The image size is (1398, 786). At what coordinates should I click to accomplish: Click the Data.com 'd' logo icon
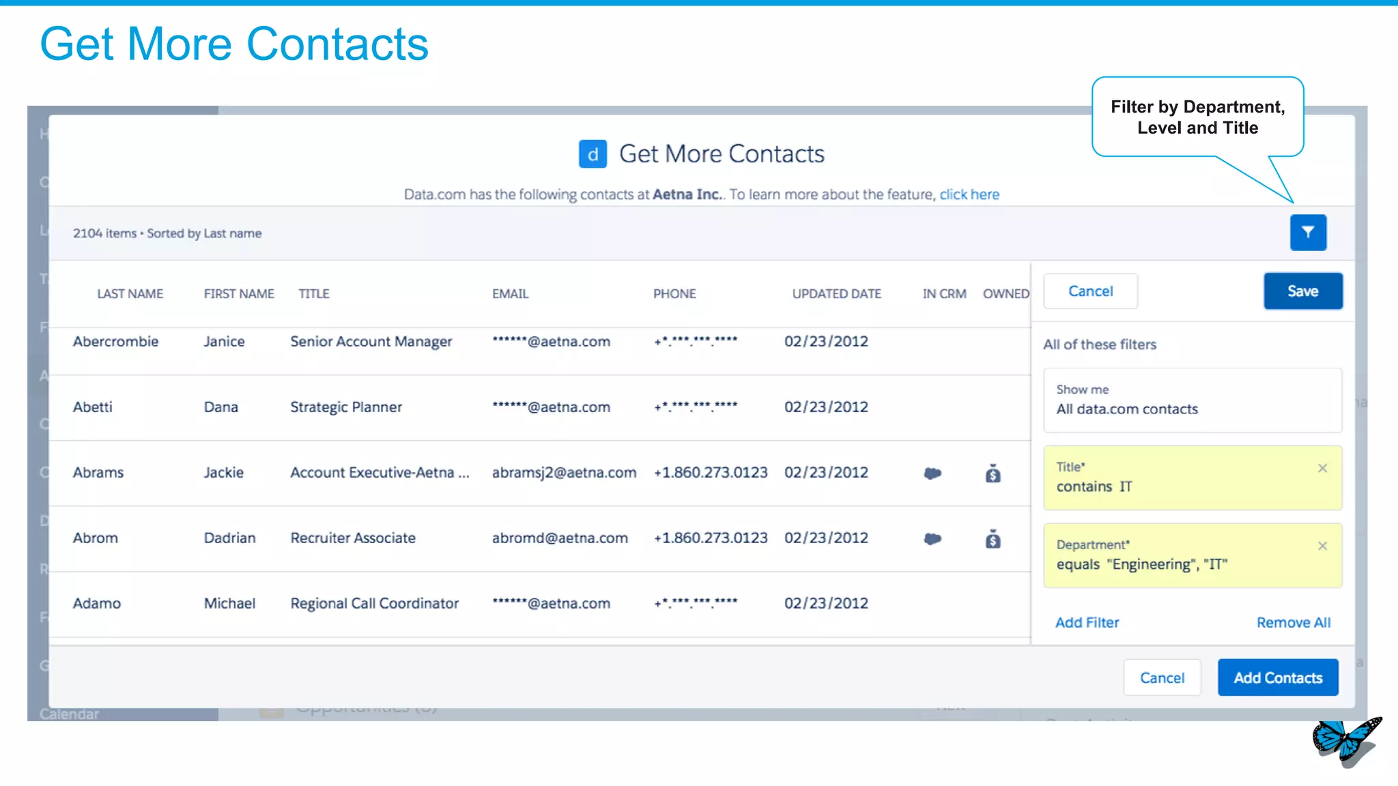click(x=593, y=154)
